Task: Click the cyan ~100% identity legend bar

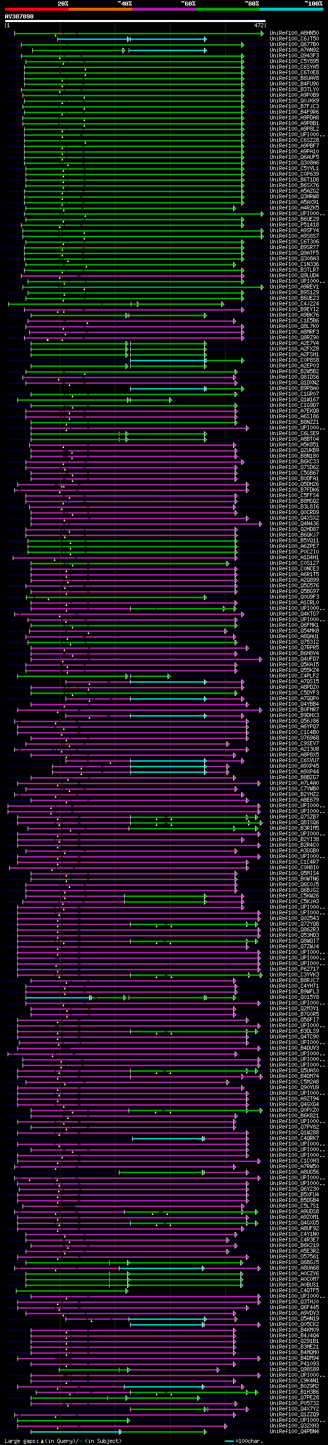Action: point(291,9)
